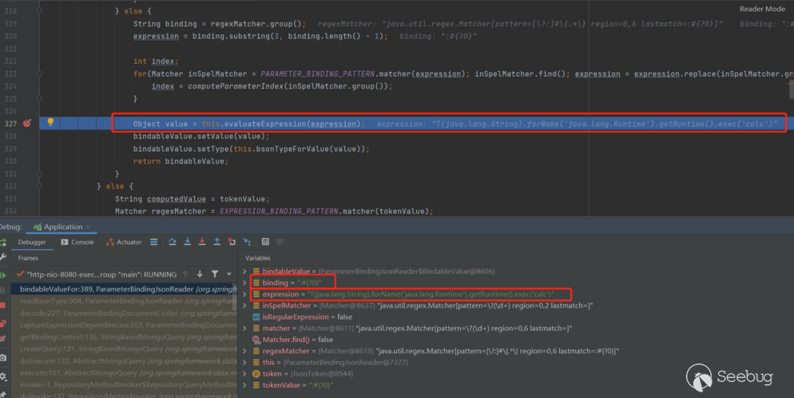Open the Evaluate Expression calculator icon
Viewport: 794px width, 398px height.
tap(265, 242)
